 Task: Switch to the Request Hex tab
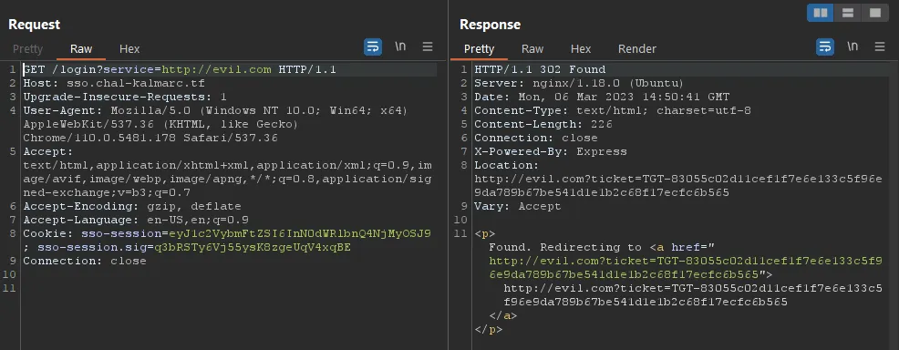[x=129, y=49]
